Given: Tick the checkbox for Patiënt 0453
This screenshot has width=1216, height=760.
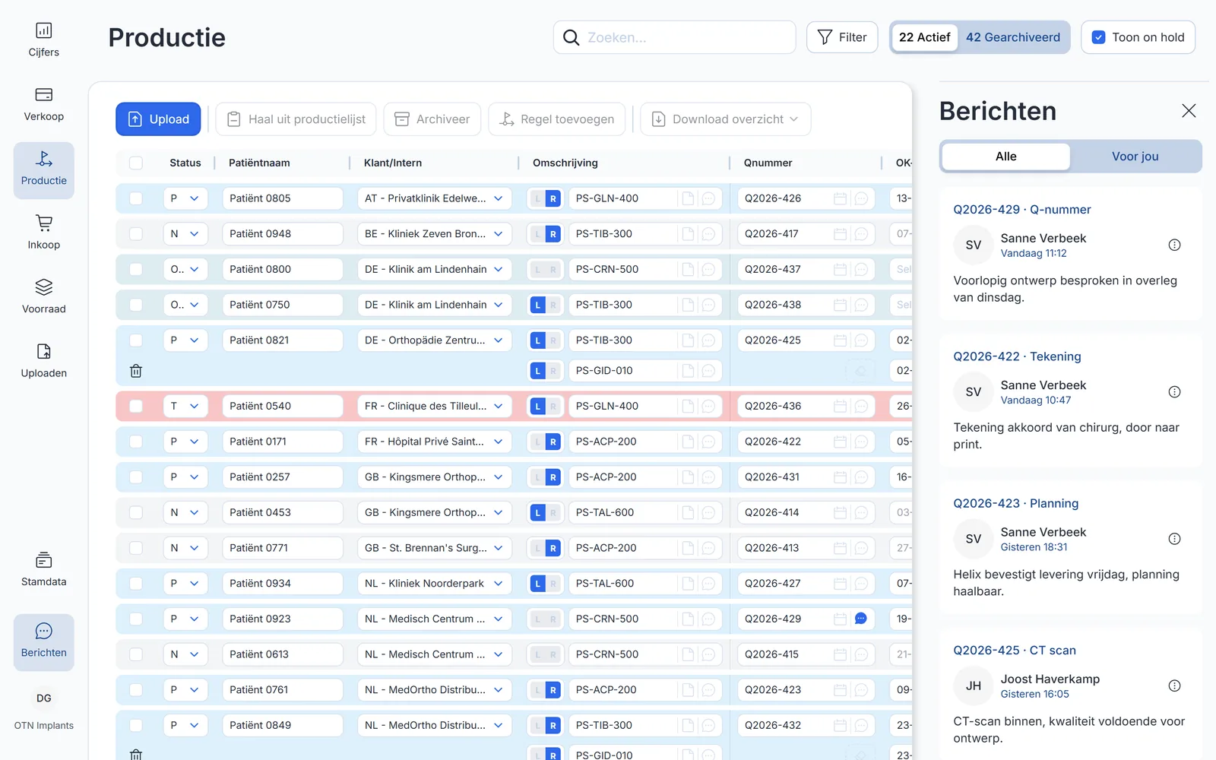Looking at the screenshot, I should pos(136,512).
